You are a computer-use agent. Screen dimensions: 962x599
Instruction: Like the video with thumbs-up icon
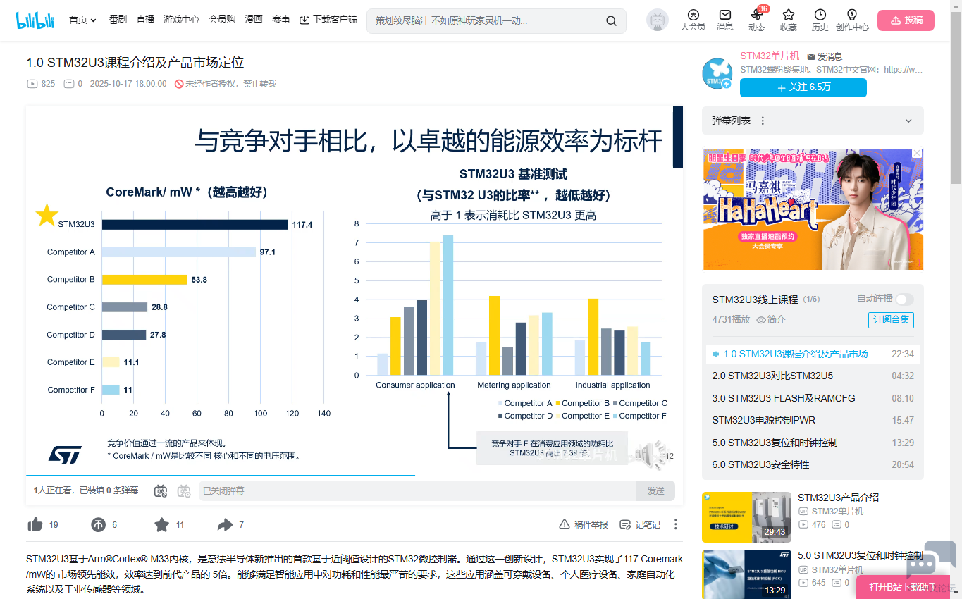[x=35, y=524]
